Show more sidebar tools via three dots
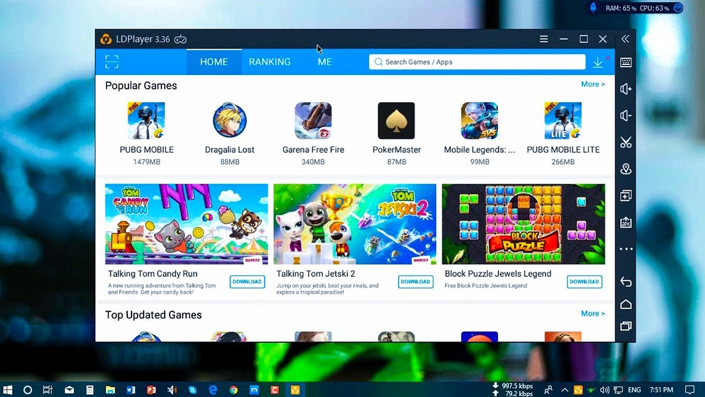 626,249
